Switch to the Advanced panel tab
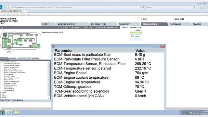 (x=35, y=58)
